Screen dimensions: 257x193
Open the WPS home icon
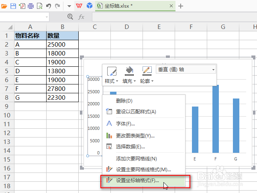pyautogui.click(x=79, y=6)
